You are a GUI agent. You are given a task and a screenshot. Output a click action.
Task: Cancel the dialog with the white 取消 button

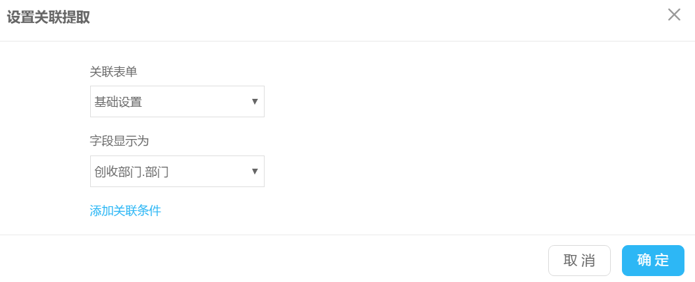(x=579, y=260)
